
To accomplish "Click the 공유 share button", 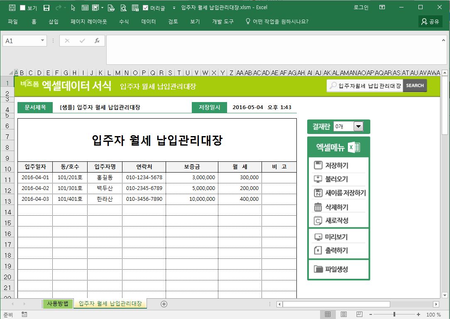I will click(x=430, y=22).
